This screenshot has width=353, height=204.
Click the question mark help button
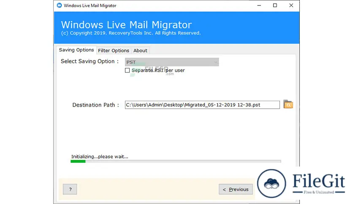pos(70,189)
